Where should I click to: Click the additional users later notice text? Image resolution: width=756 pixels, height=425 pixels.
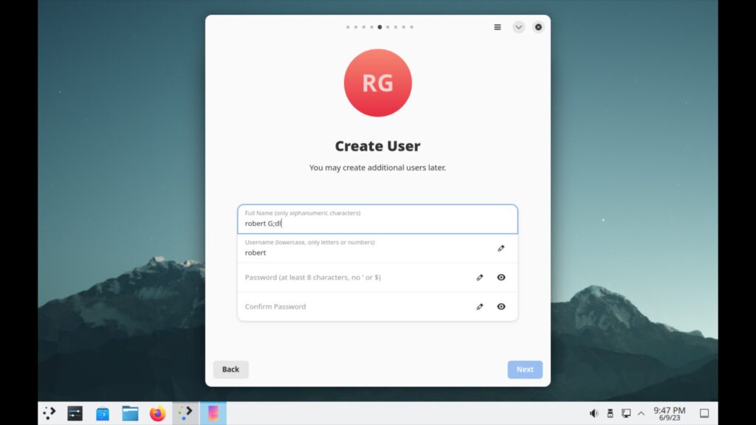[x=377, y=167]
